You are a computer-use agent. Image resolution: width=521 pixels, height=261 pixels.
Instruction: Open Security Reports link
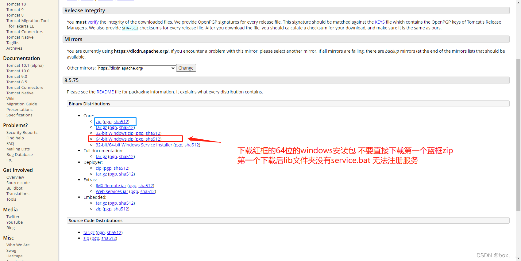coord(22,133)
